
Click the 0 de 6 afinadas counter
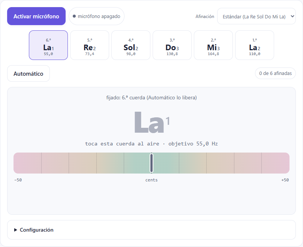[275, 73]
